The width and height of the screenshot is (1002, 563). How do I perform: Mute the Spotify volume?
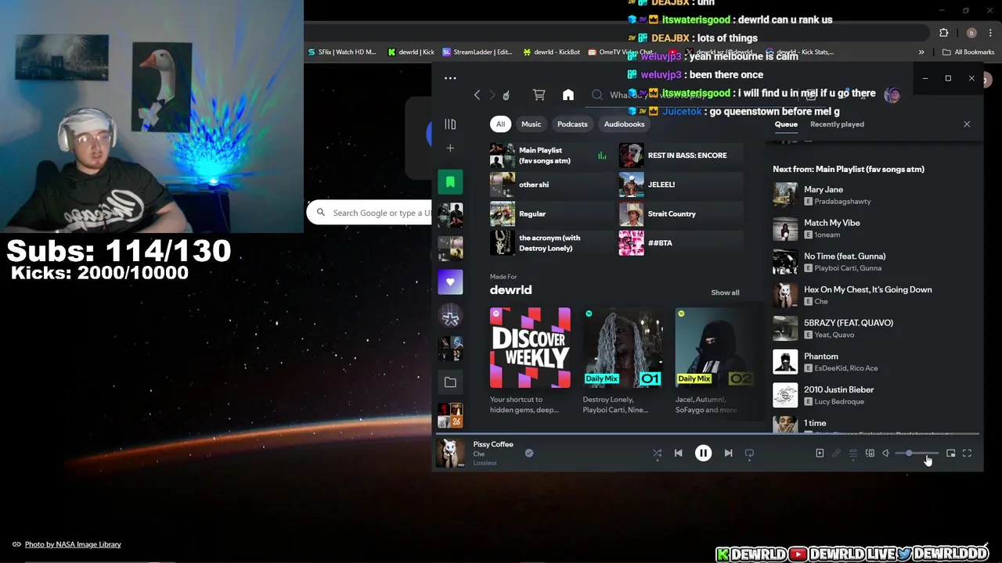[x=886, y=453]
